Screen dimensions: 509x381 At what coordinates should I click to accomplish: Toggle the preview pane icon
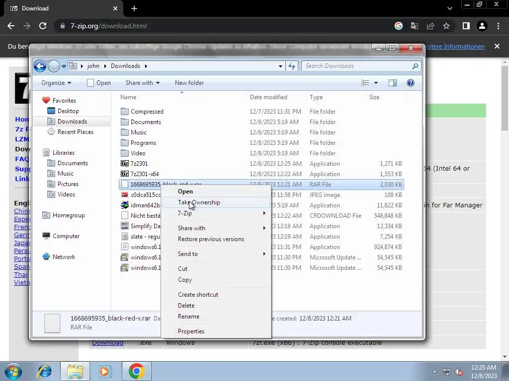[x=393, y=83]
